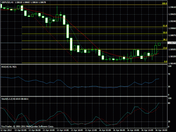Click the 13 Apr 18:00 time label
Image resolution: width=176 pixels, height=132 pixels.
[77, 130]
